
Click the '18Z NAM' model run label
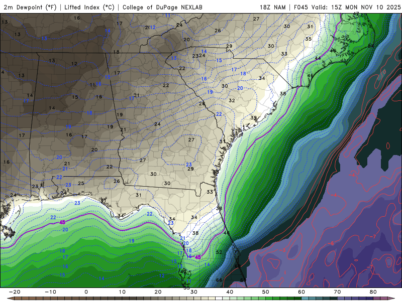pyautogui.click(x=272, y=7)
